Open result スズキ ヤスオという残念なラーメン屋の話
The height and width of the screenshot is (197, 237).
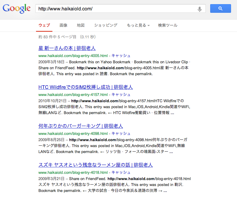click(x=96, y=165)
